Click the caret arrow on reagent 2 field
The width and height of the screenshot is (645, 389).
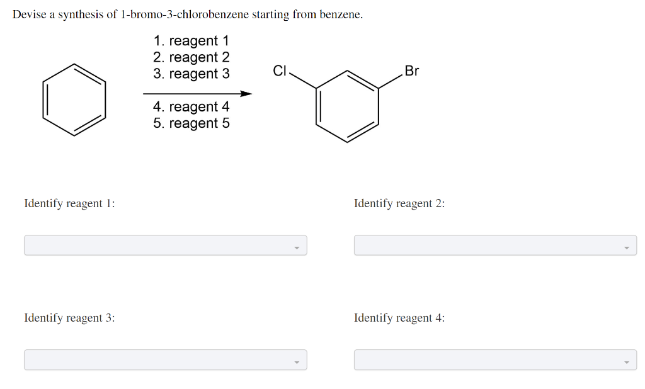tap(627, 247)
